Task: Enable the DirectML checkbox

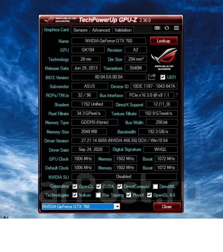Action: (155, 186)
